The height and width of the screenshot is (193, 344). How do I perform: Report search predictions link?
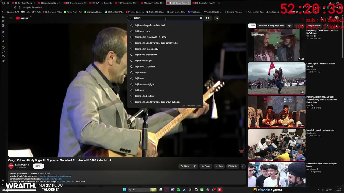(x=191, y=106)
